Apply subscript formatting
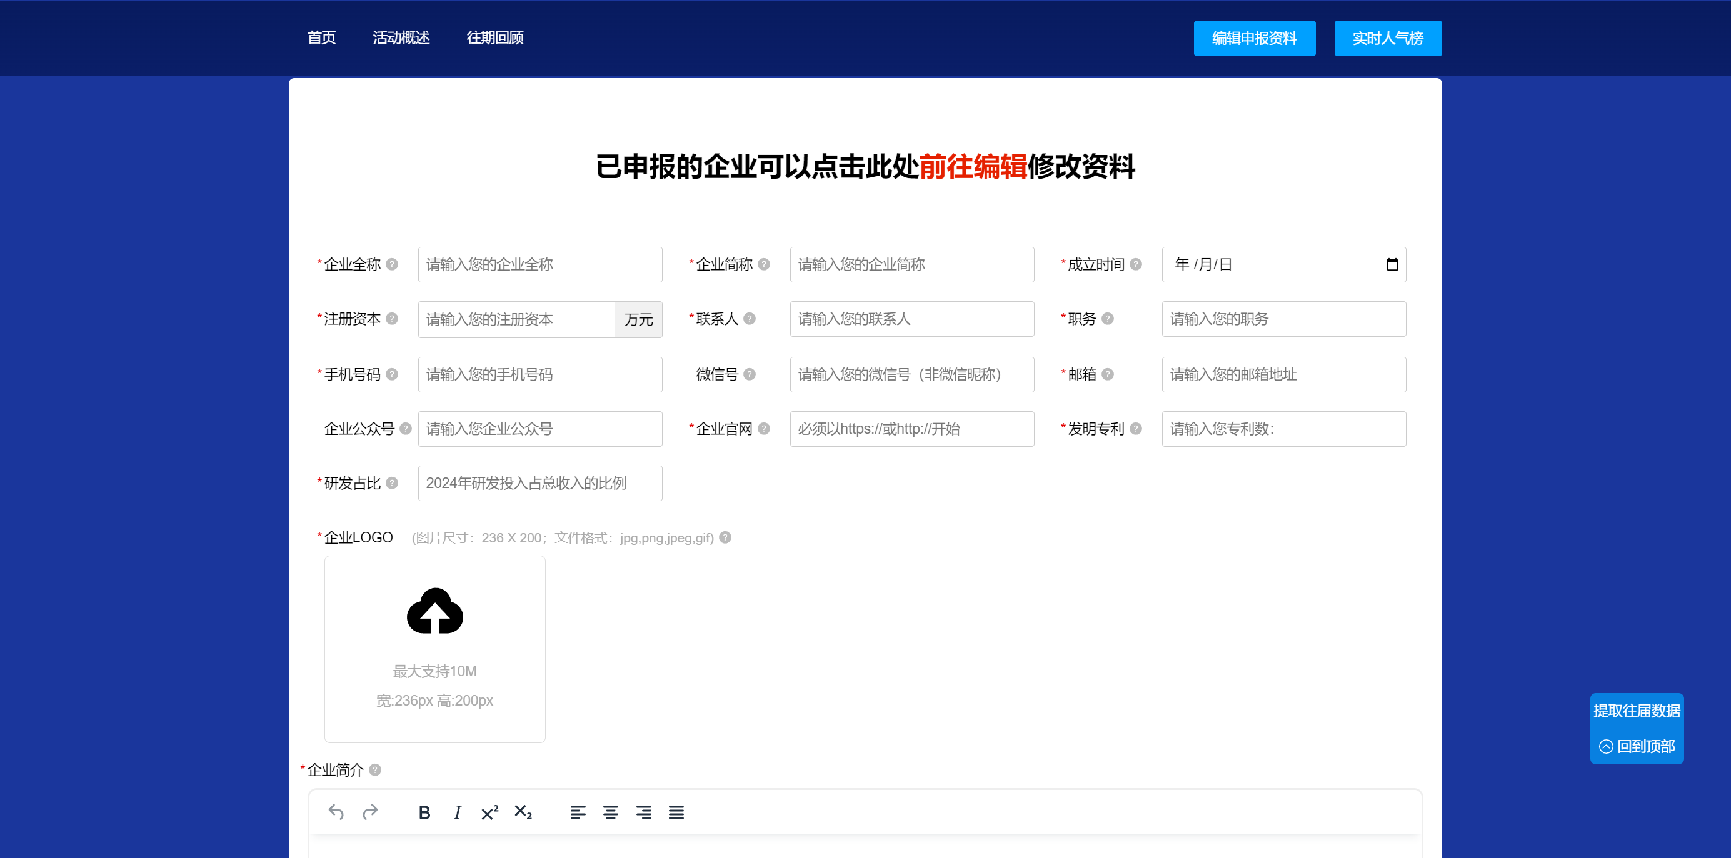This screenshot has width=1731, height=858. point(523,812)
